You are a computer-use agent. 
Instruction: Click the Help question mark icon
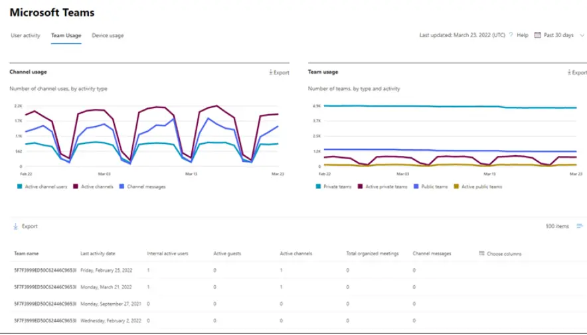point(511,34)
